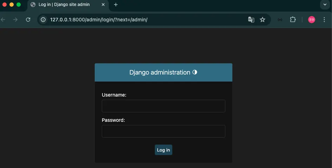
Task: Toggle the Django admin theme icon
Action: (x=195, y=72)
